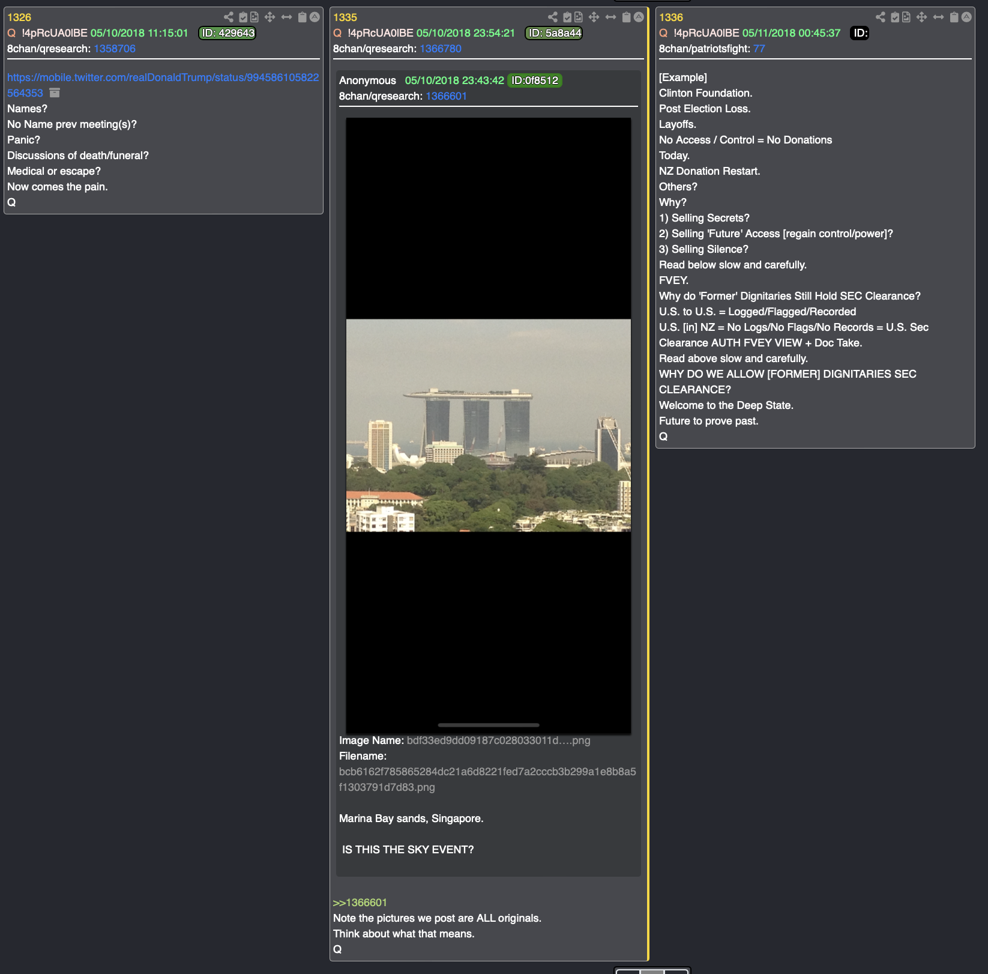Open qresearch thread link 1366780
Viewport: 988px width, 974px height.
[x=441, y=49]
